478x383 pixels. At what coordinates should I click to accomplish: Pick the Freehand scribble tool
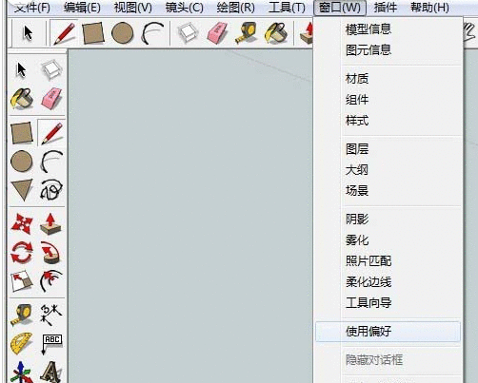point(51,190)
